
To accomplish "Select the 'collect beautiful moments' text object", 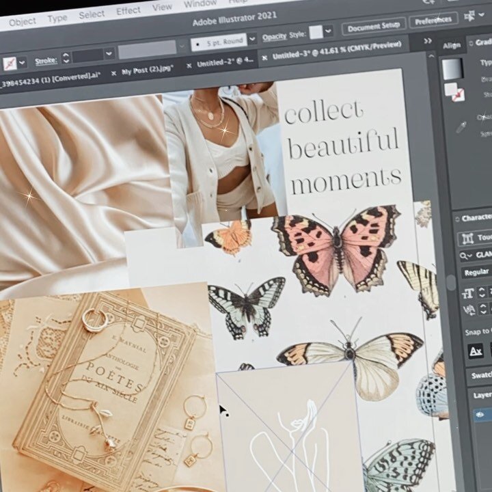I will (x=342, y=147).
